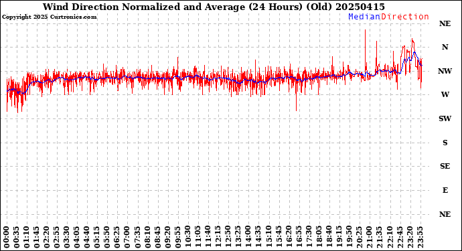
Task: Click the 15:10 time label
Action: click(268, 237)
